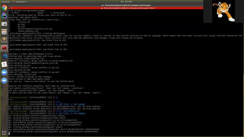244x137 pixels.
Task: Open Google Chrome from the dock
Action: pos(4,8)
